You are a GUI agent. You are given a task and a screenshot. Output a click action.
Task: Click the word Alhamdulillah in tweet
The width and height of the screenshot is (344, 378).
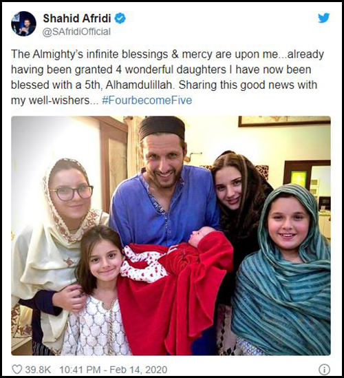click(140, 85)
